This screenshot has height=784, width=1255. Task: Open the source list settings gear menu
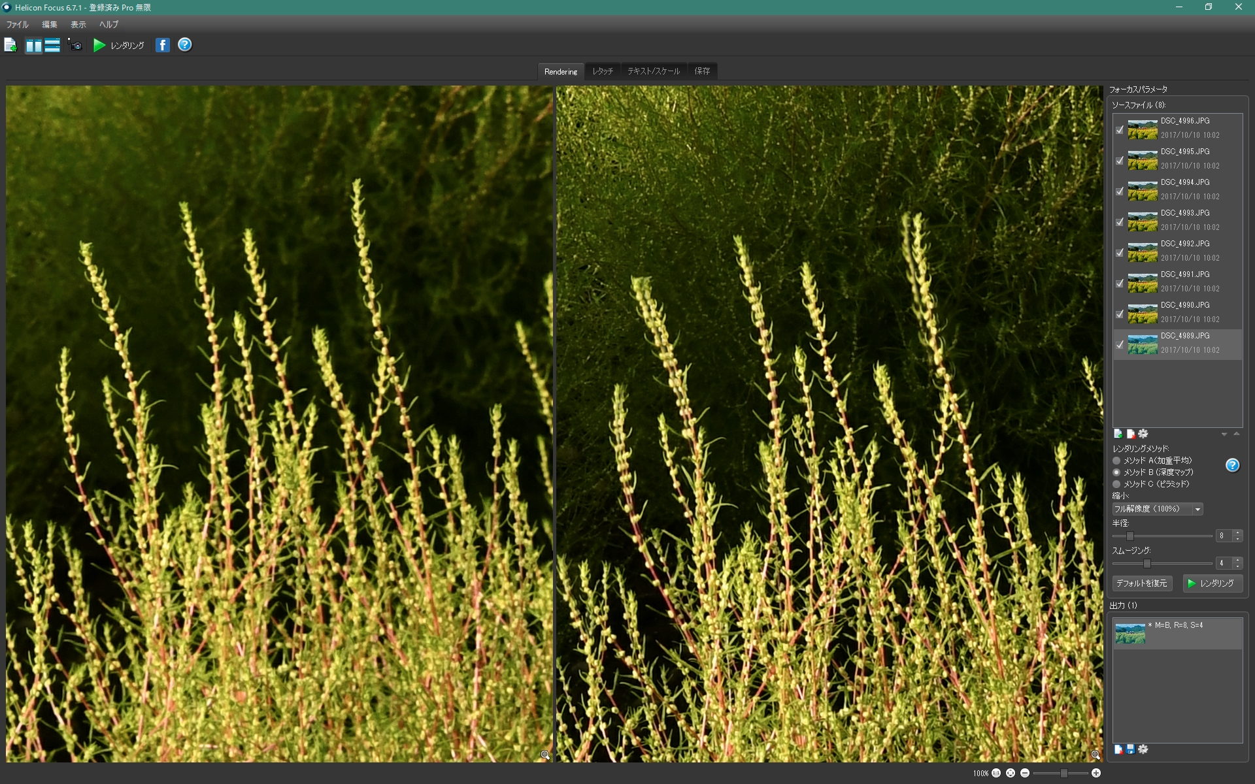tap(1143, 434)
